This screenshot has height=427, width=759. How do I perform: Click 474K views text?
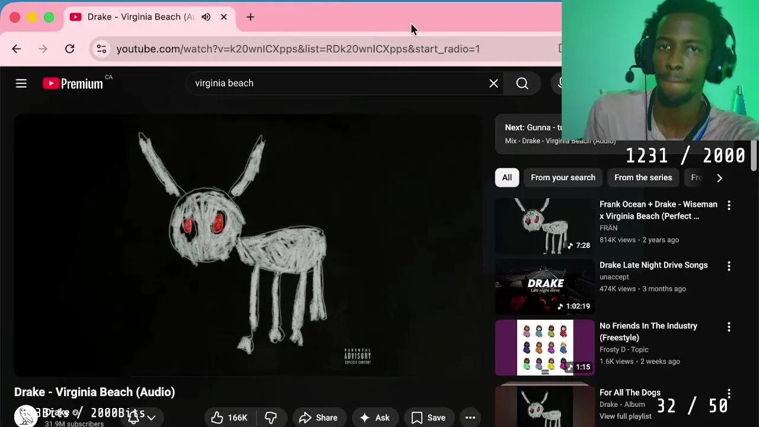coord(617,289)
